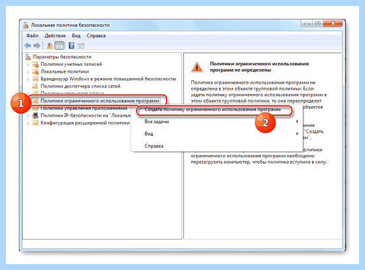This screenshot has height=270, width=365.
Task: Click the Политики диспетчера списка сетей icon
Action: [35, 86]
